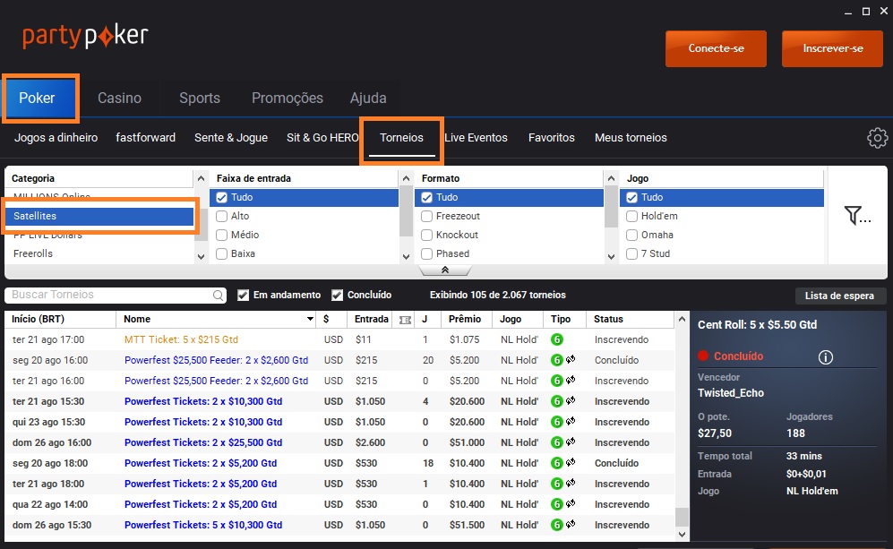Image resolution: width=893 pixels, height=549 pixels.
Task: Check the 7 Stud game filter
Action: (631, 254)
